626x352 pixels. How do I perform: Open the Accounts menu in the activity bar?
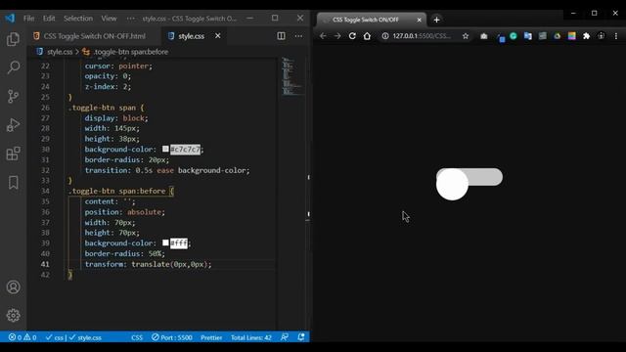[x=13, y=286]
